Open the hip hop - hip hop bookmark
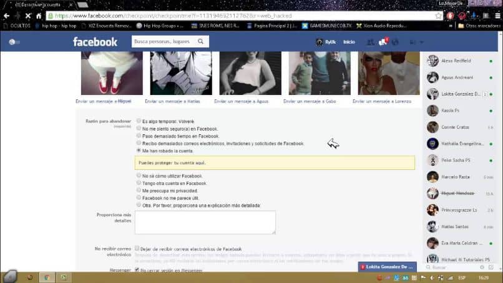The image size is (503, 283). tap(56, 26)
